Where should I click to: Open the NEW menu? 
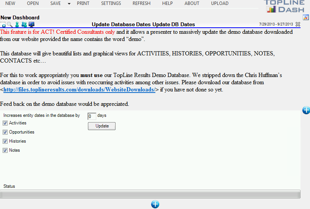10,3
